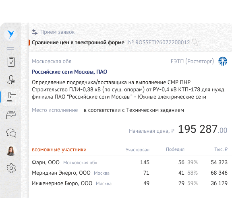Click participation count 49 for Инженерное Бюро
This screenshot has width=232, height=198.
click(146, 184)
